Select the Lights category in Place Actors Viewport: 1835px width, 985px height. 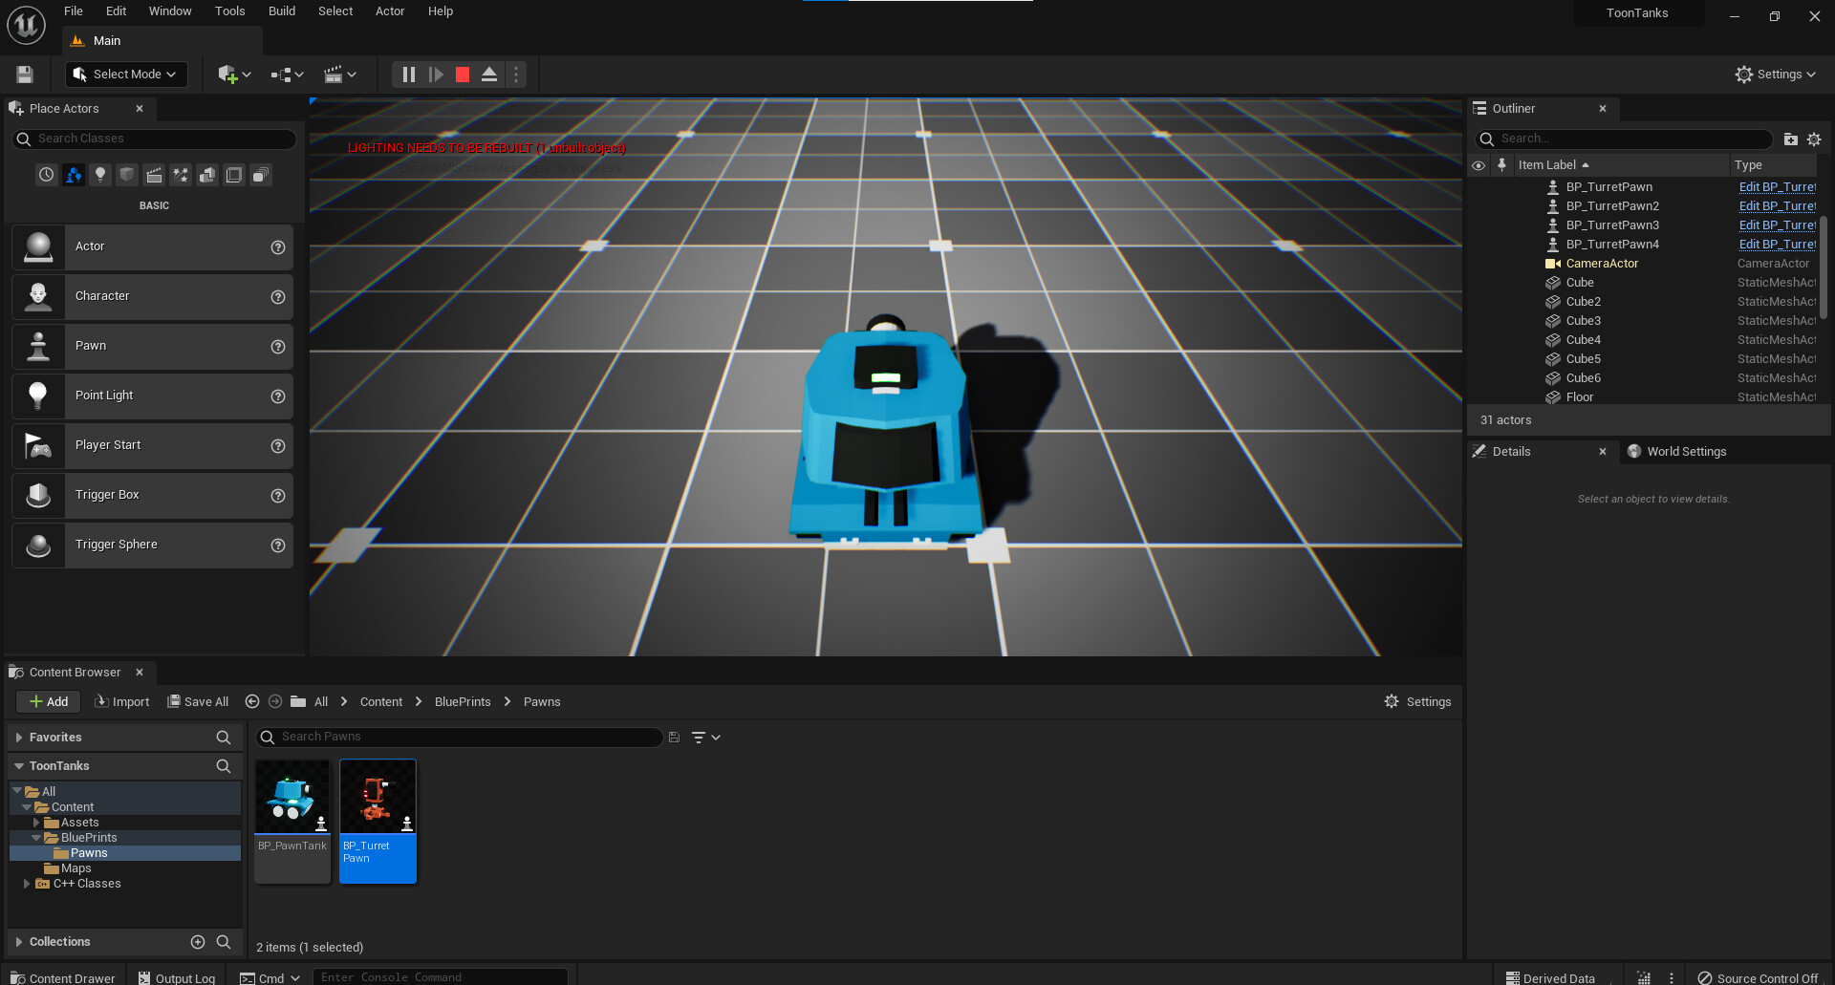(x=100, y=175)
